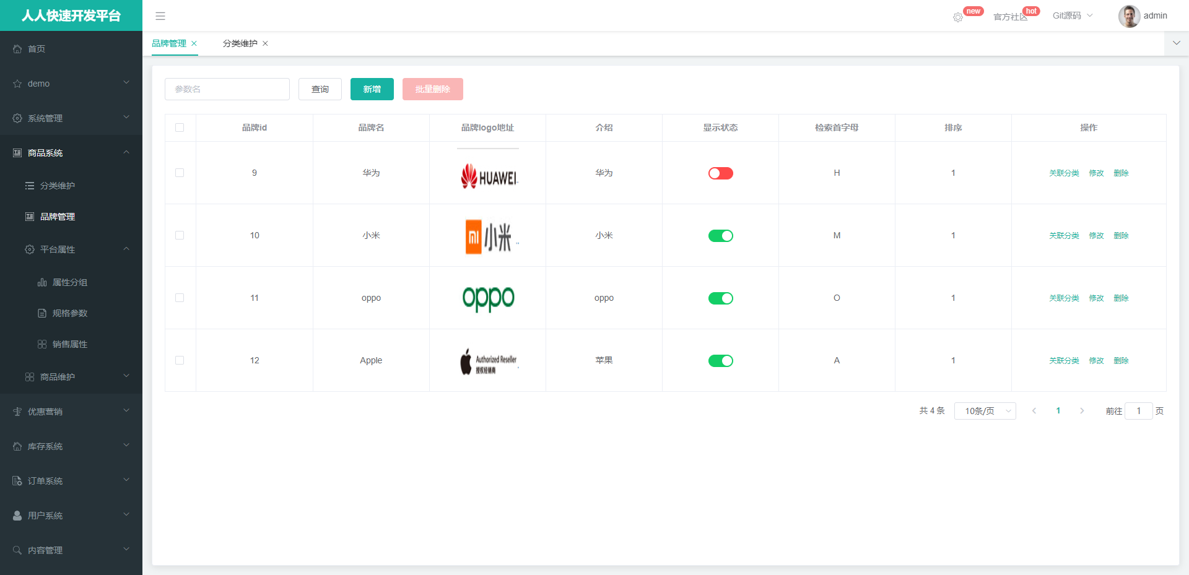Open 属性分组 in sidebar
Screen dimensions: 1189x575
[x=71, y=282]
